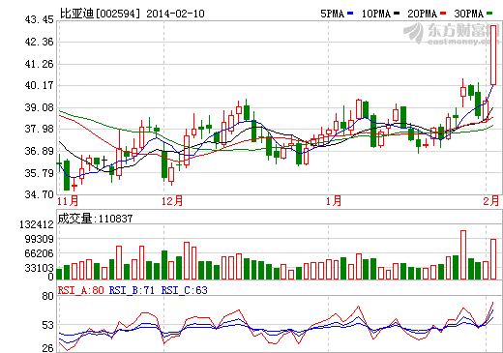Viewport: 503px width, 353px height.
Task: Click the 10PMA legend label
Action: [376, 14]
